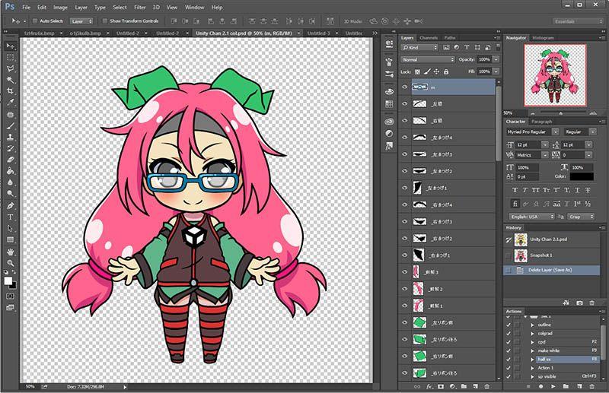The height and width of the screenshot is (393, 609).
Task: Open the Fill slider arrow
Action: tap(496, 71)
